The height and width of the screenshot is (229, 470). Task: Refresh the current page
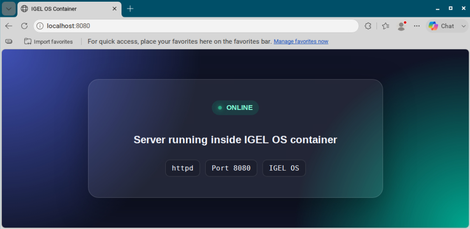(x=24, y=26)
